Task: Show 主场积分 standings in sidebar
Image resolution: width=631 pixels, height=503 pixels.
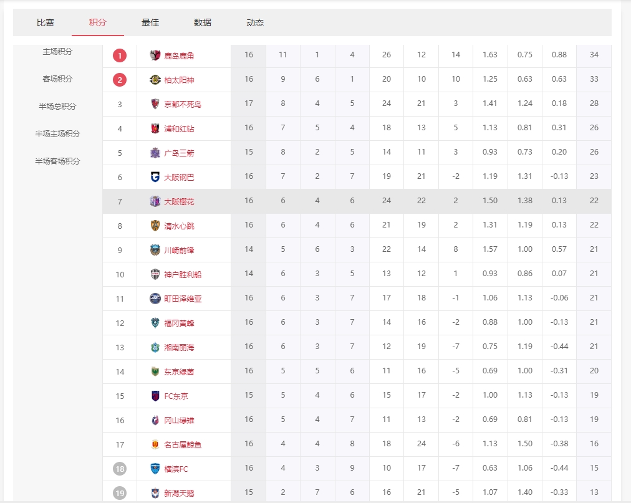Action: 57,52
